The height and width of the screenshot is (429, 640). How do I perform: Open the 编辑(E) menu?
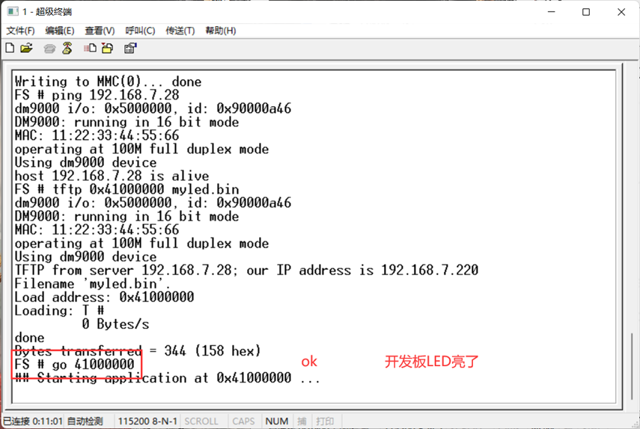(60, 31)
